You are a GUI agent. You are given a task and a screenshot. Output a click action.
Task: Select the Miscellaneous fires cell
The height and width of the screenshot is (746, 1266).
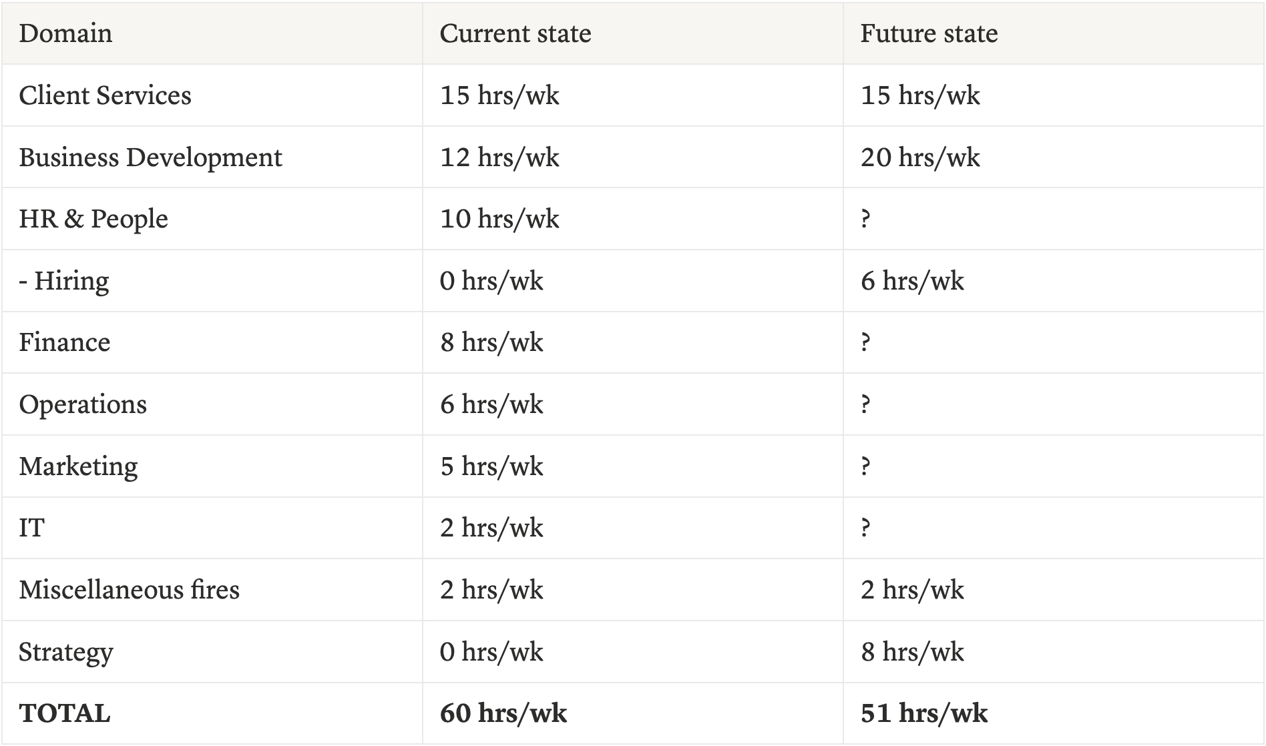(x=129, y=590)
